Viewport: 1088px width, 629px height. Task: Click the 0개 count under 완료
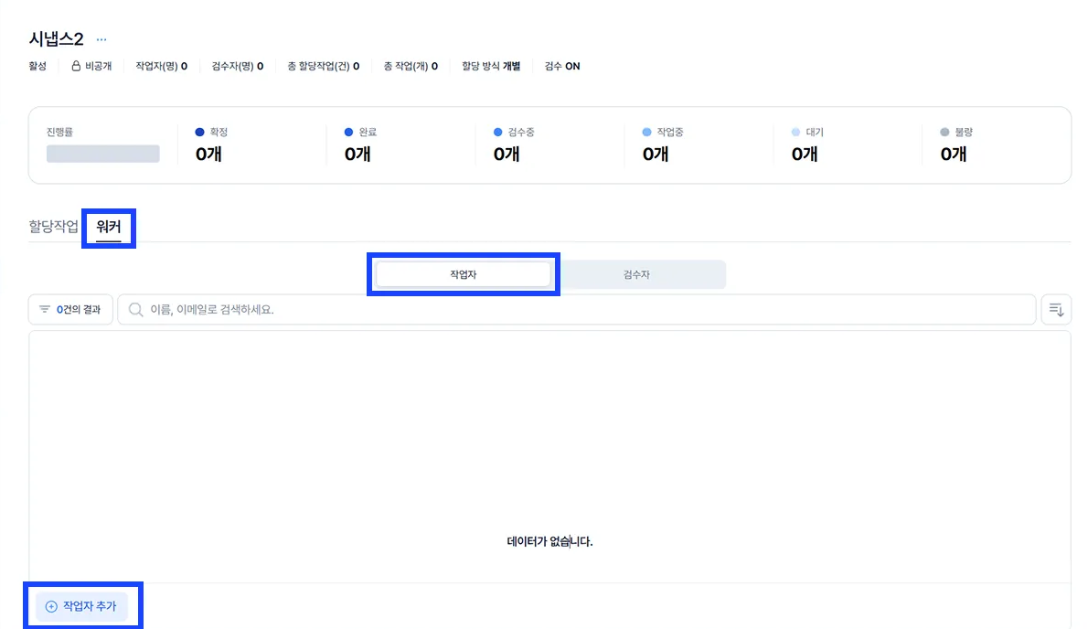(x=357, y=154)
